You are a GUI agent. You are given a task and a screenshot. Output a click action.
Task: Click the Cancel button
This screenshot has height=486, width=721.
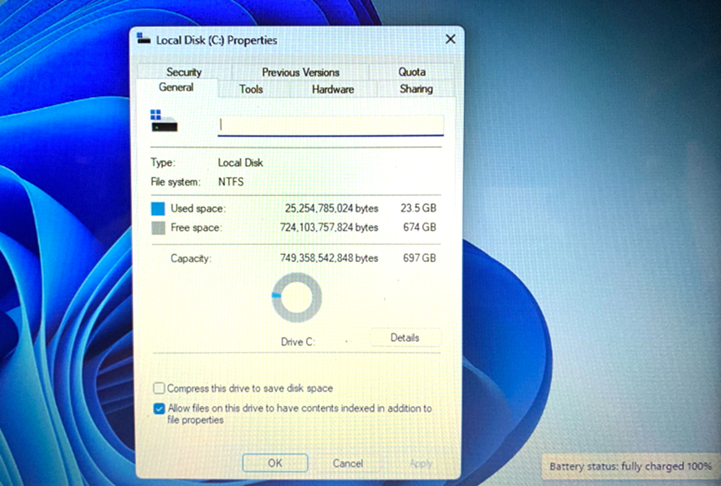(x=348, y=463)
